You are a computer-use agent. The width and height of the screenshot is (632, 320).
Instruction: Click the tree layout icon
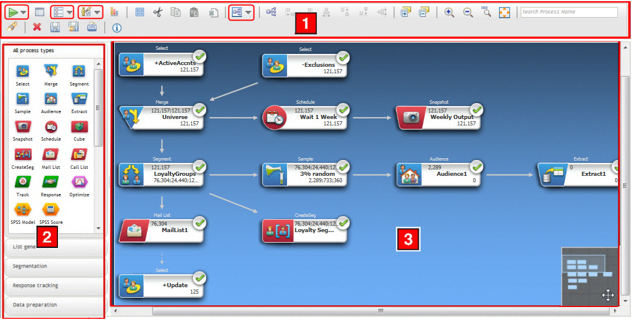(271, 12)
